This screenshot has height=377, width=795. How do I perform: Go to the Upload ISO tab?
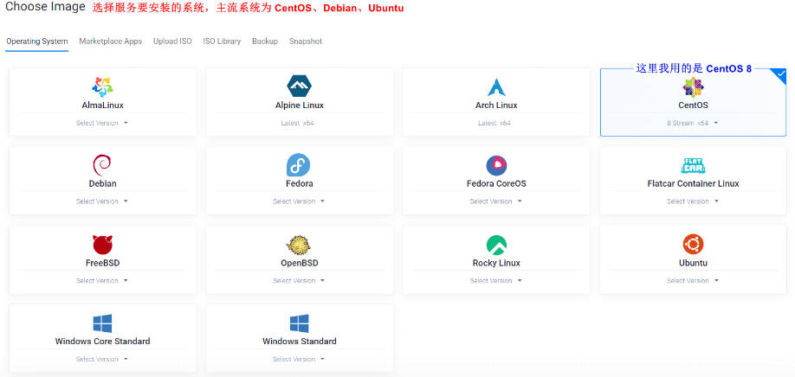172,42
